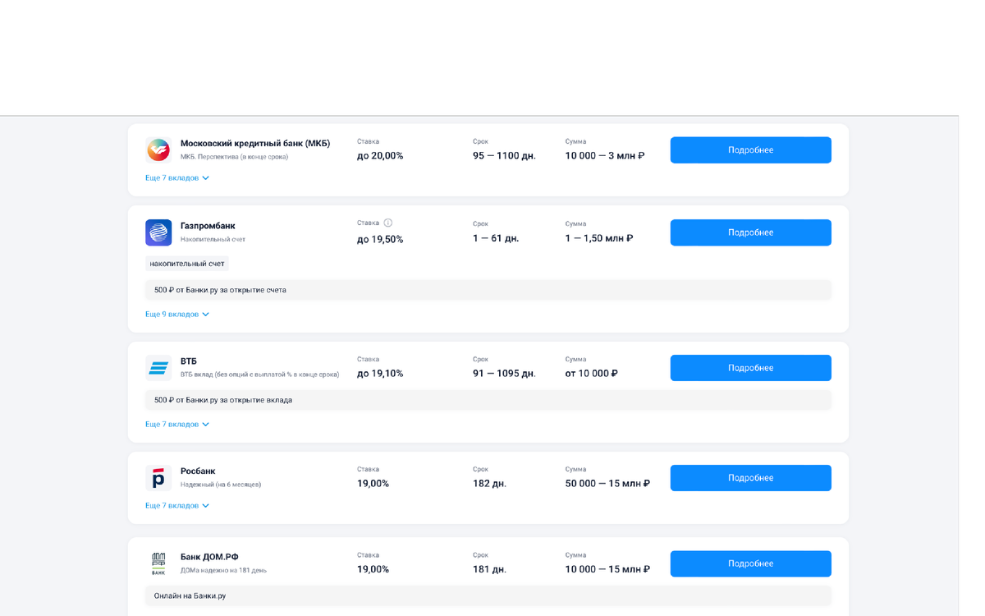Viewport: 985px width, 616px height.
Task: Select the 'накопительный счет' tag under Газпромбанк
Action: [187, 264]
